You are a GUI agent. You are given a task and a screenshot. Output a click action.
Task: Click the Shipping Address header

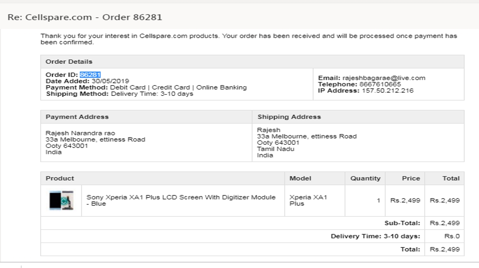click(x=289, y=117)
